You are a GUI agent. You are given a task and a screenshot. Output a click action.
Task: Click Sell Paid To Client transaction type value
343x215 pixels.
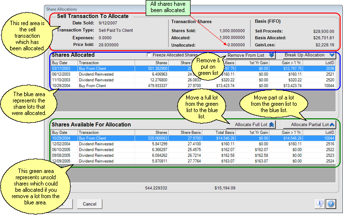pos(116,30)
